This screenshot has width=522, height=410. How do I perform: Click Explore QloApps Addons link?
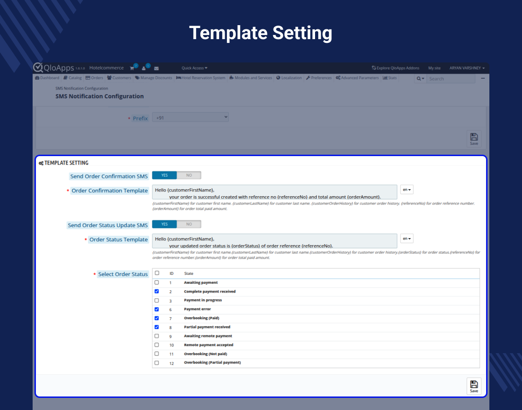(x=396, y=68)
